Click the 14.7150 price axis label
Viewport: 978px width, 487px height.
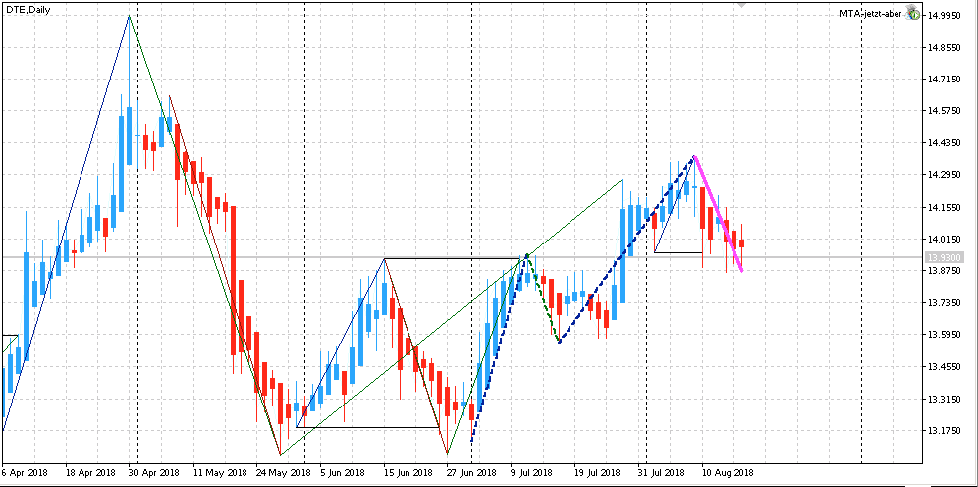(x=944, y=79)
